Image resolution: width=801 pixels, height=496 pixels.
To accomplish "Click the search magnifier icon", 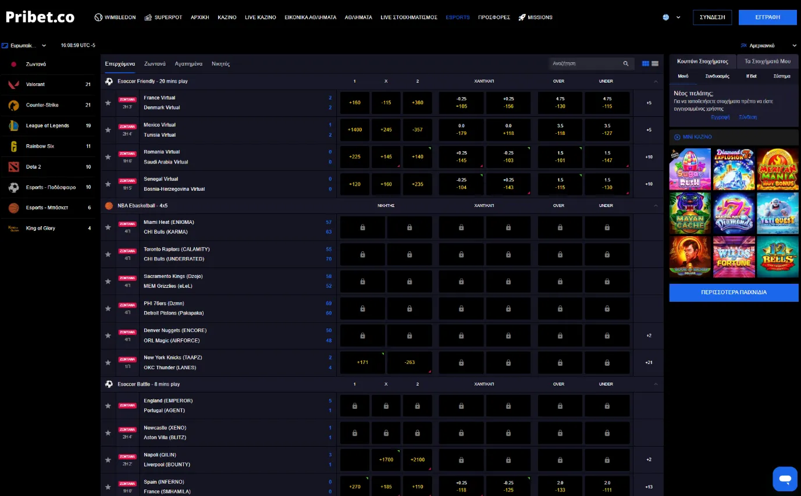I will click(626, 63).
